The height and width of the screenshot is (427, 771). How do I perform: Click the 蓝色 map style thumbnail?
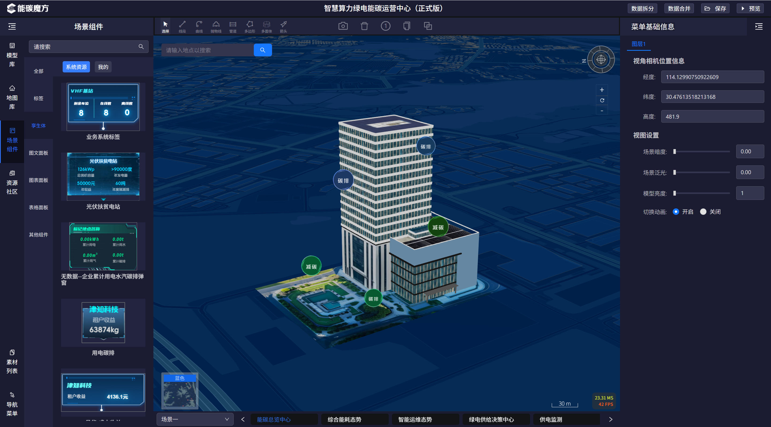point(180,391)
